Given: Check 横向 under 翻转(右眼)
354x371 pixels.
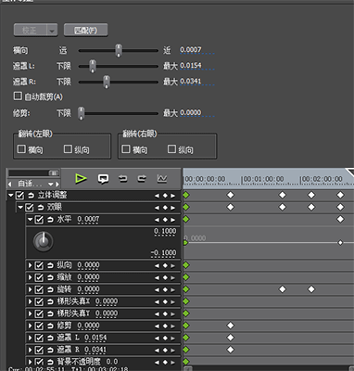Looking at the screenshot, I should tap(126, 149).
